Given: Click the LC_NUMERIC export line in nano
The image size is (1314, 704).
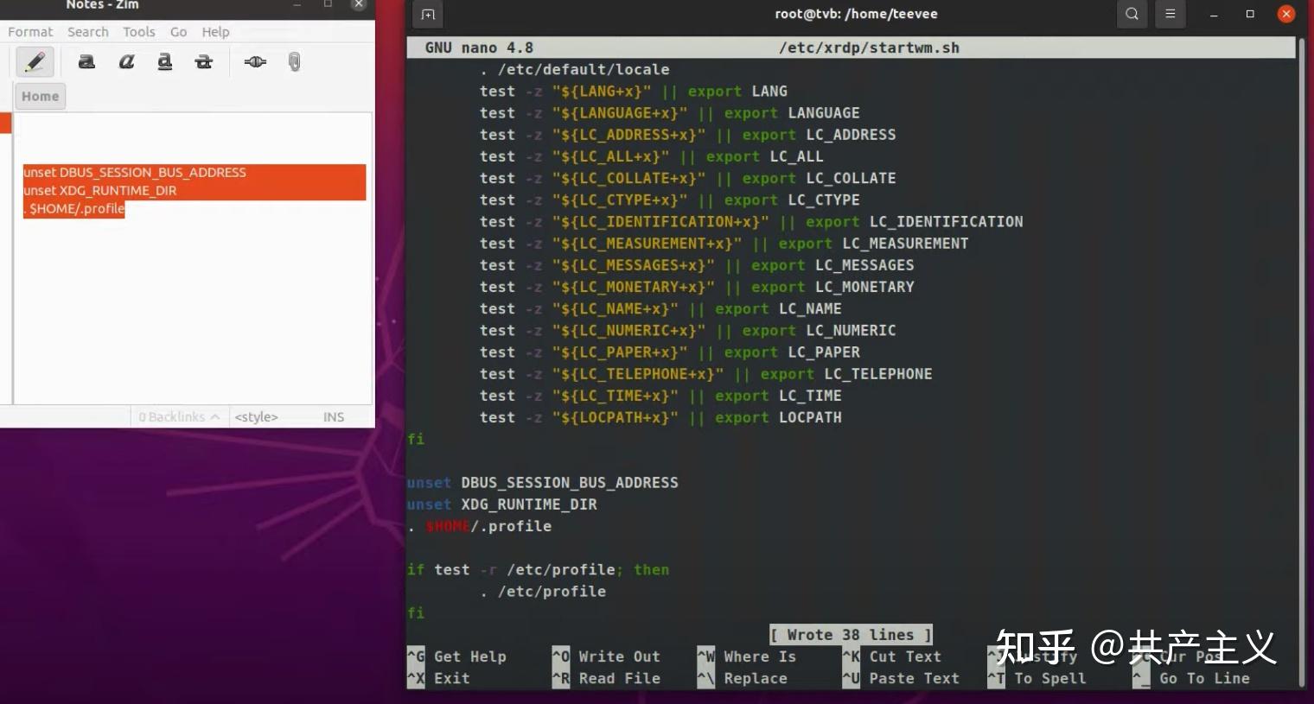Looking at the screenshot, I should tap(688, 331).
